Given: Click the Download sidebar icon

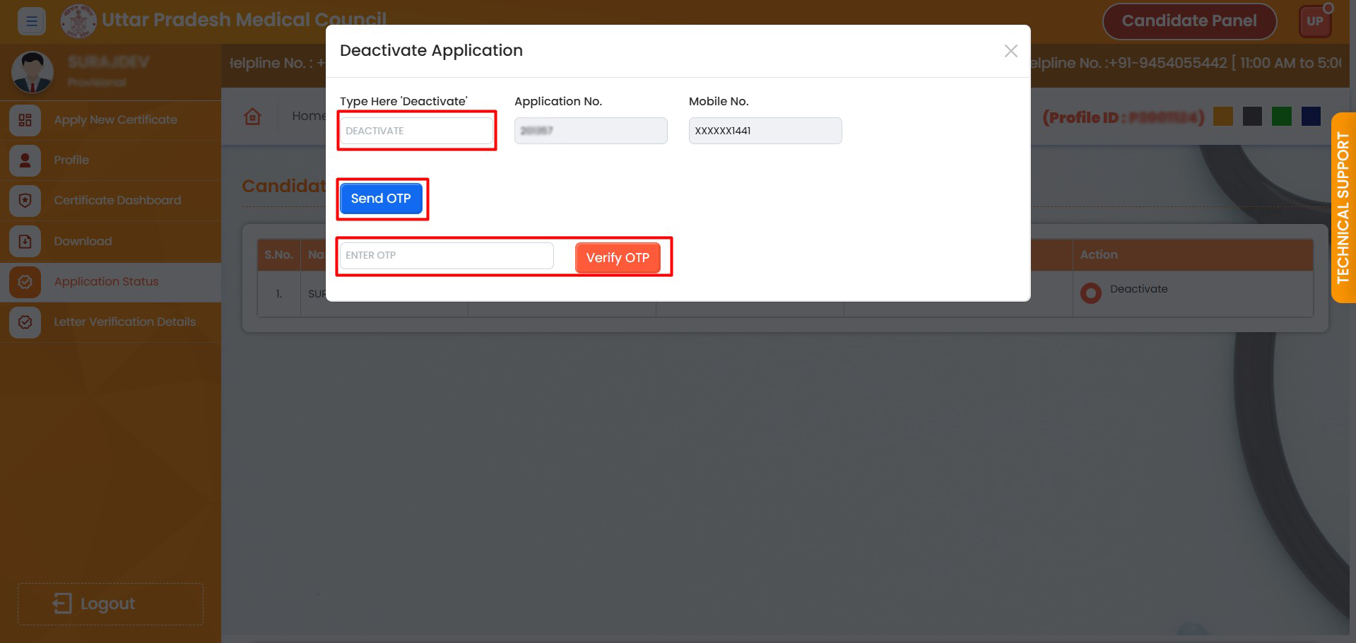Looking at the screenshot, I should click(x=25, y=242).
